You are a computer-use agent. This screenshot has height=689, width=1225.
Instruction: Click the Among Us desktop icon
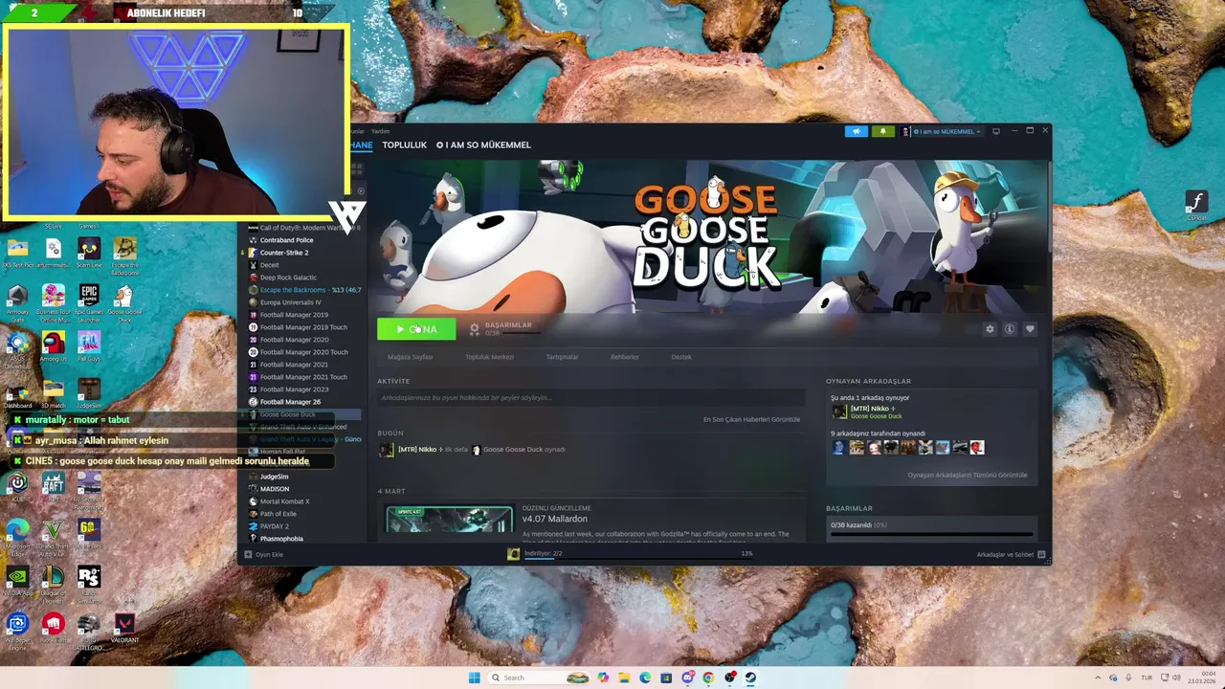[x=54, y=347]
